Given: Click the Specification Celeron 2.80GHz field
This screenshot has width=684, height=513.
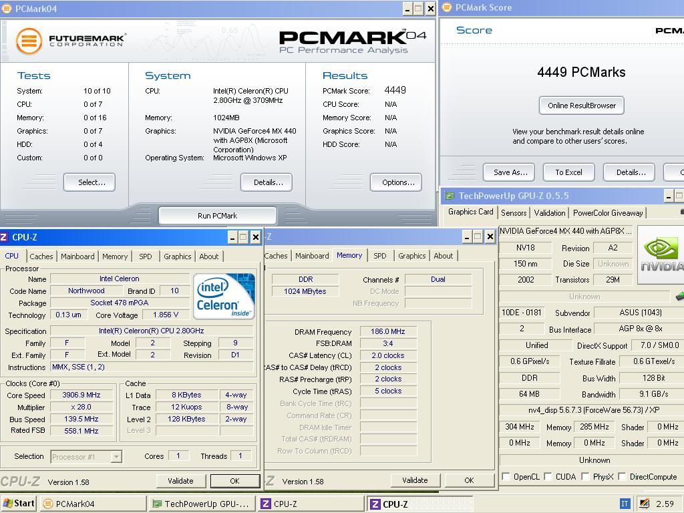Looking at the screenshot, I should [152, 331].
